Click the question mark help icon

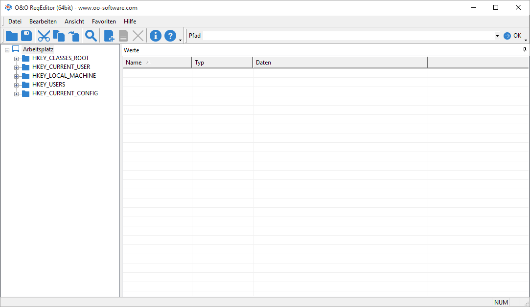click(170, 36)
